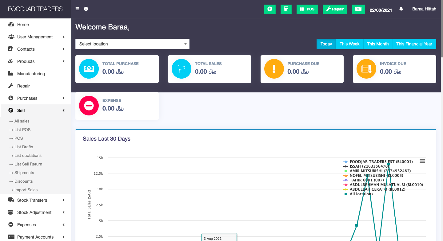The width and height of the screenshot is (443, 241).
Task: Toggle FOODJAR TRADERS EST legend series
Action: click(x=378, y=162)
